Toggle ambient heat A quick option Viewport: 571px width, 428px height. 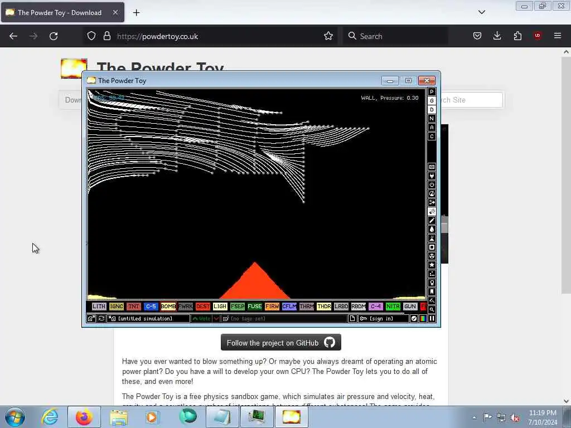[x=432, y=128]
